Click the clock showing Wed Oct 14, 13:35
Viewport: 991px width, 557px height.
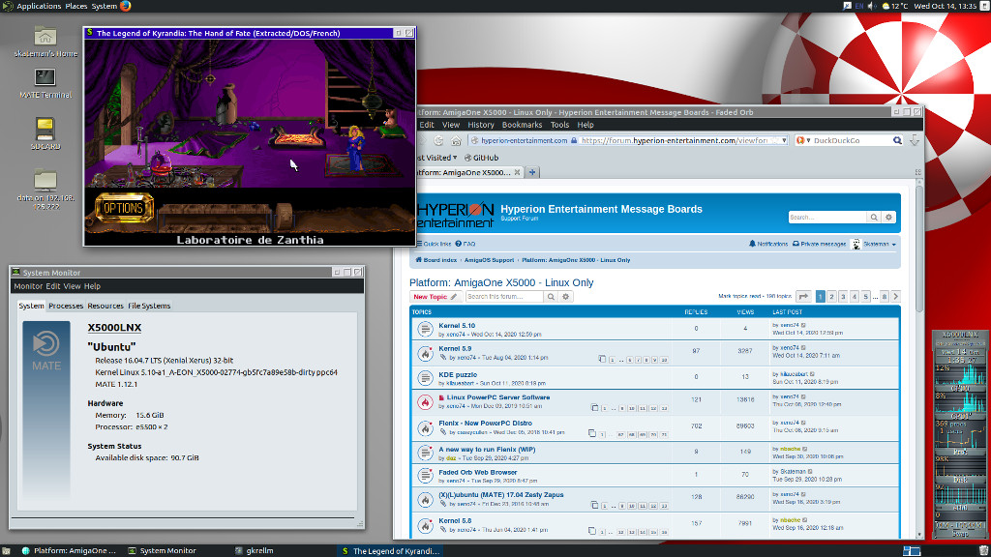[945, 7]
